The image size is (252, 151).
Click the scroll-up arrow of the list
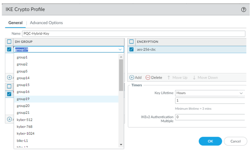pyautogui.click(x=121, y=57)
